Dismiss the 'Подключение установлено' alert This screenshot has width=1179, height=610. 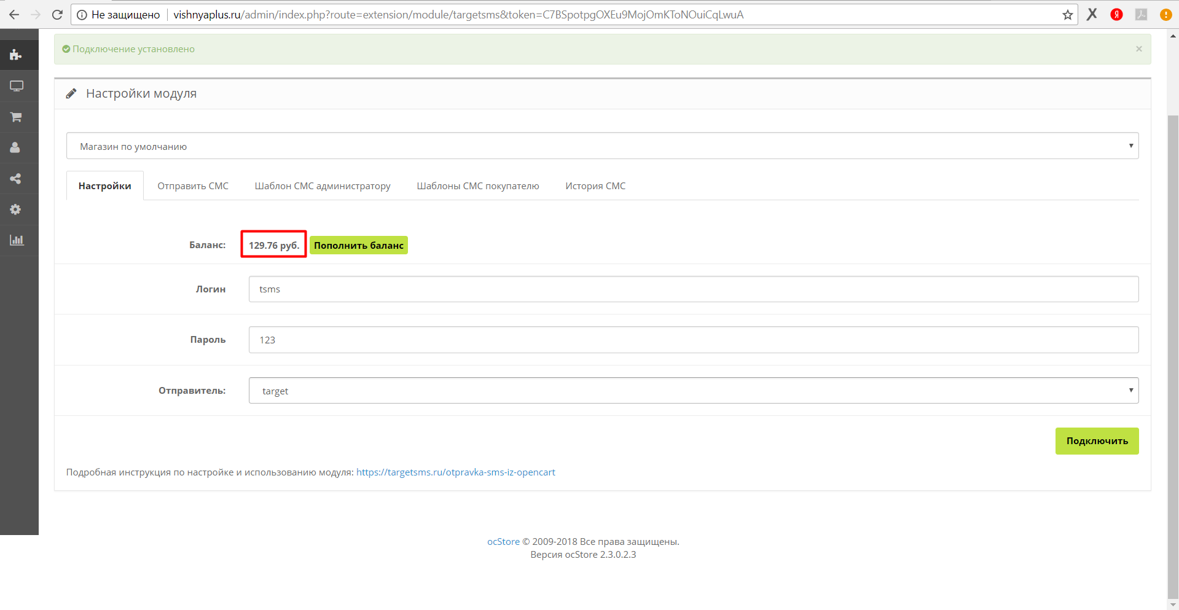pos(1138,49)
